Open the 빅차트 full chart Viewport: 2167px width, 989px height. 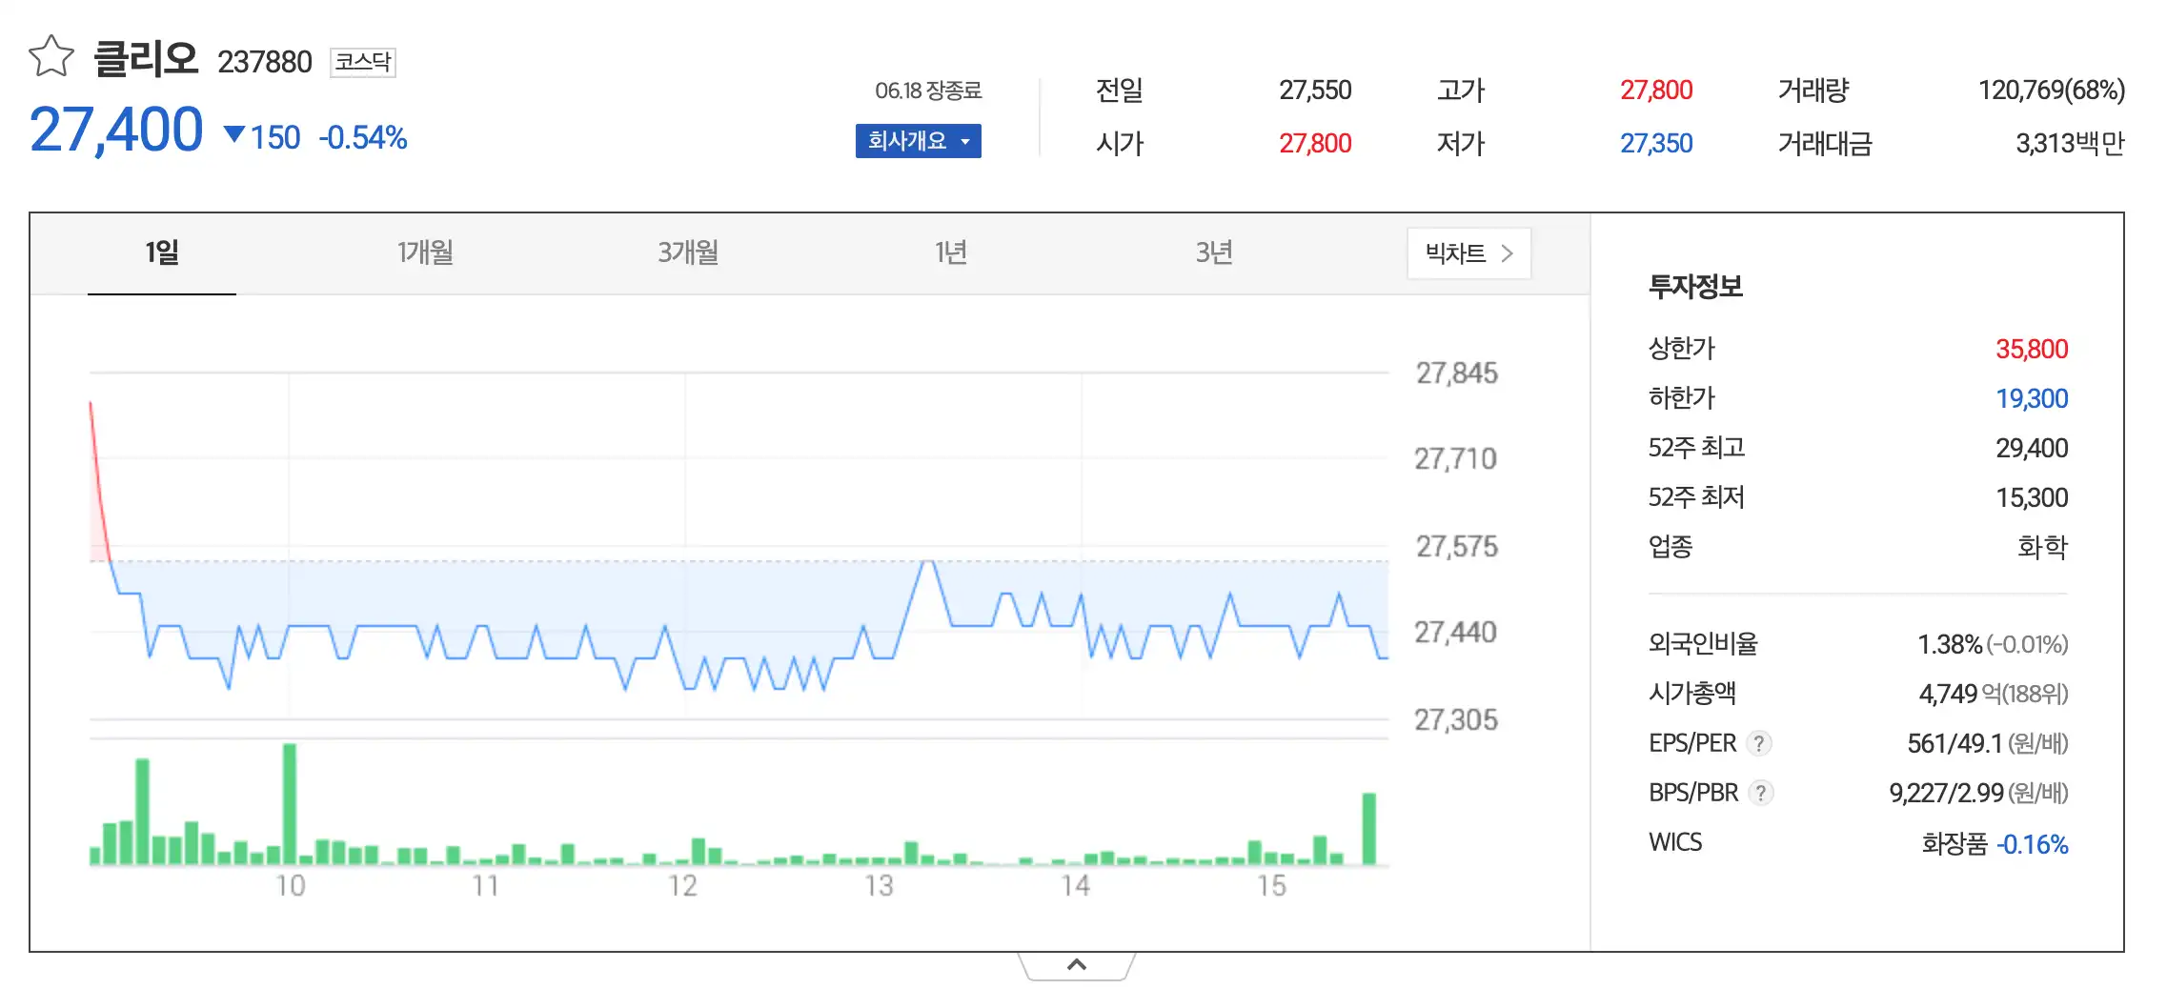pyautogui.click(x=1468, y=253)
